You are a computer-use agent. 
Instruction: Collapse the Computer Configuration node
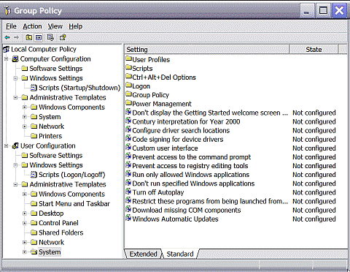(x=7, y=59)
